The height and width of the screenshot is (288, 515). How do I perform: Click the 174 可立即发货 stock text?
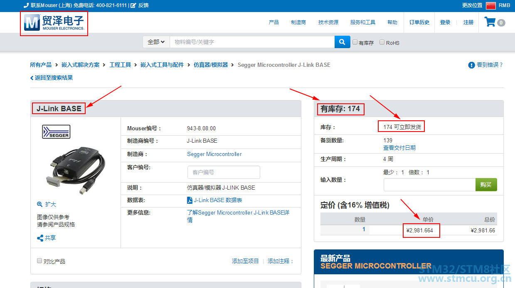pos(402,127)
